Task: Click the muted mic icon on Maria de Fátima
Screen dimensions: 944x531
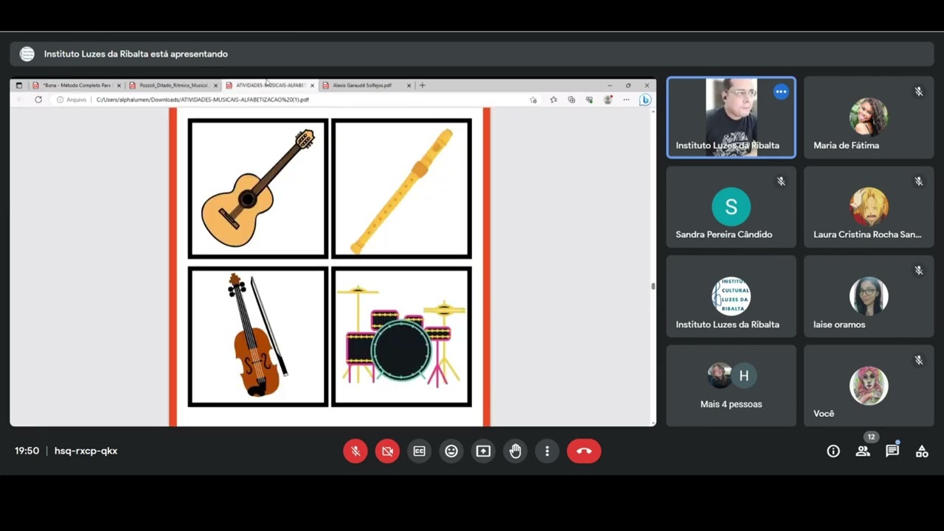Action: (919, 92)
